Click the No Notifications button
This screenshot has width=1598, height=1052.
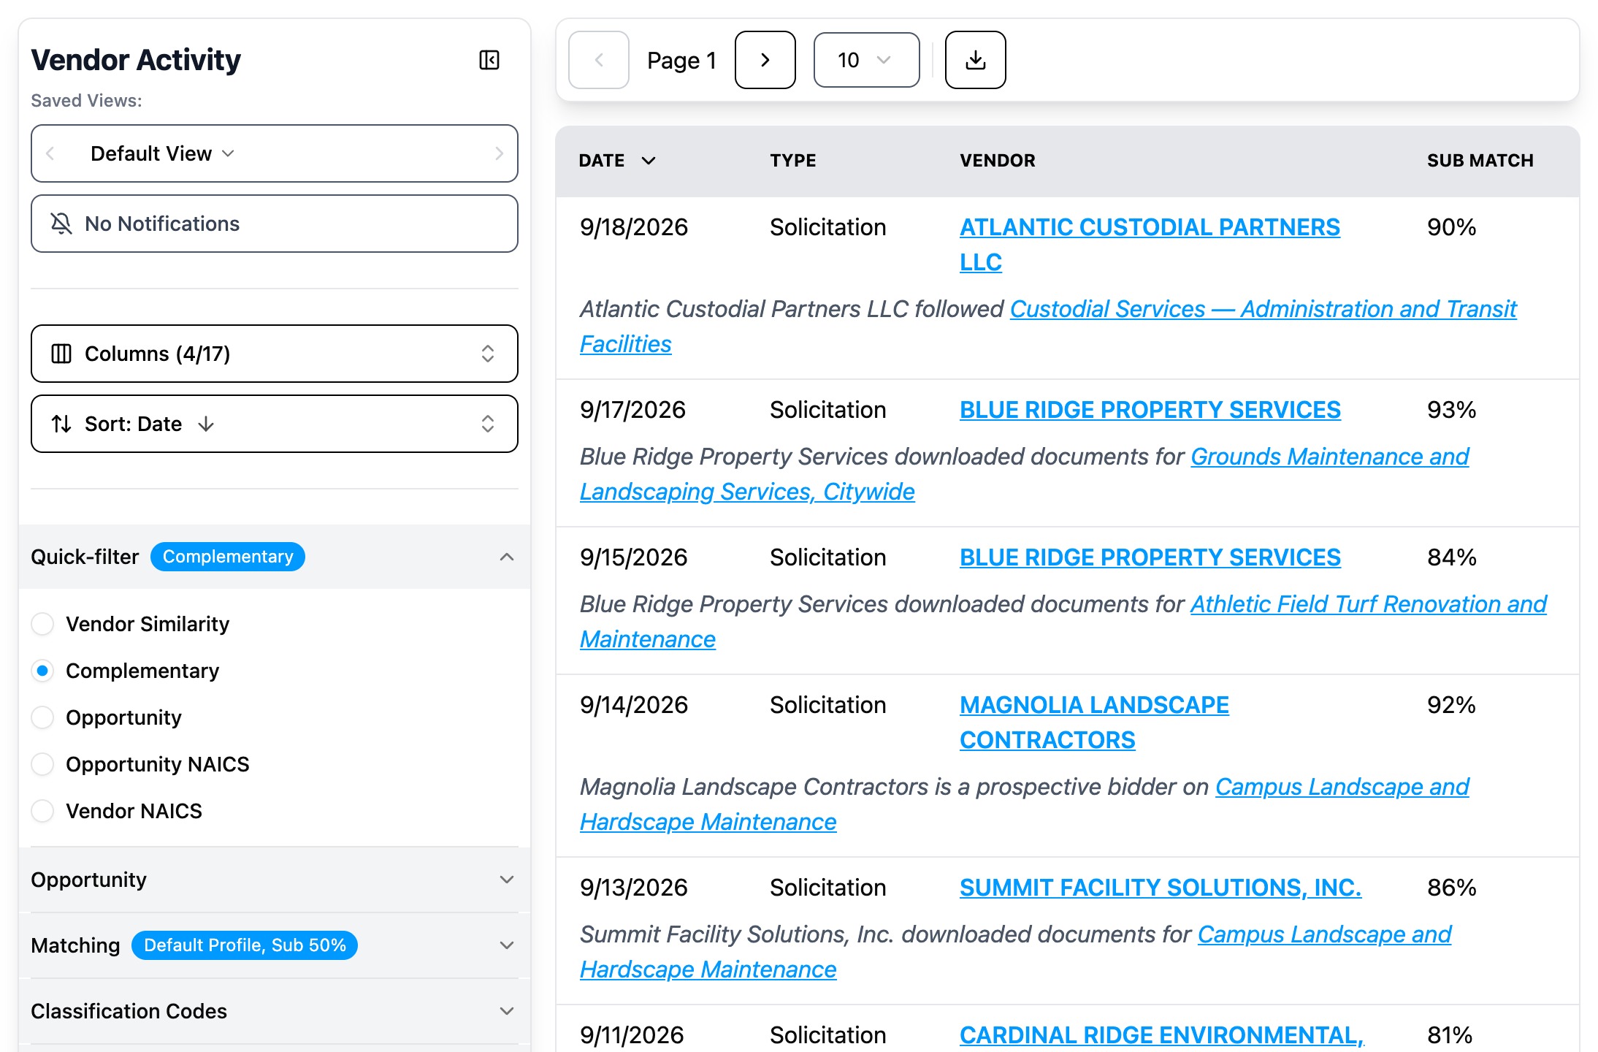pyautogui.click(x=275, y=224)
